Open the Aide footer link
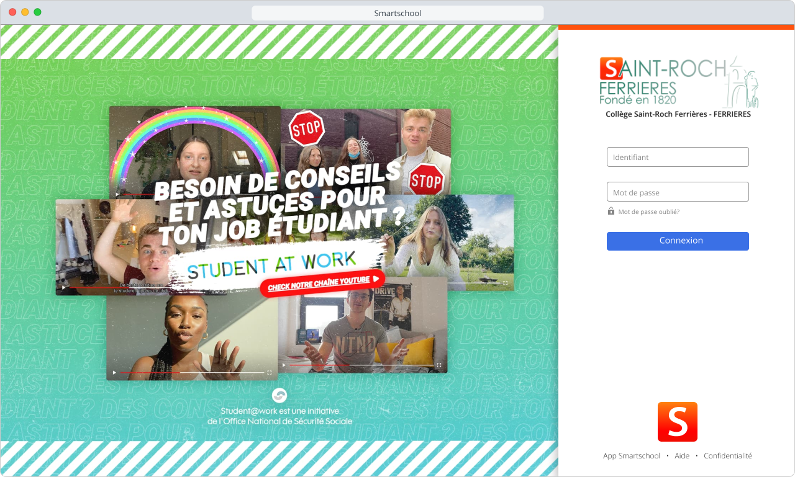The width and height of the screenshot is (795, 477). (x=682, y=456)
